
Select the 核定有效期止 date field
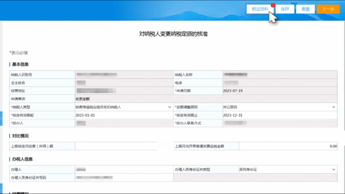[x=279, y=115]
